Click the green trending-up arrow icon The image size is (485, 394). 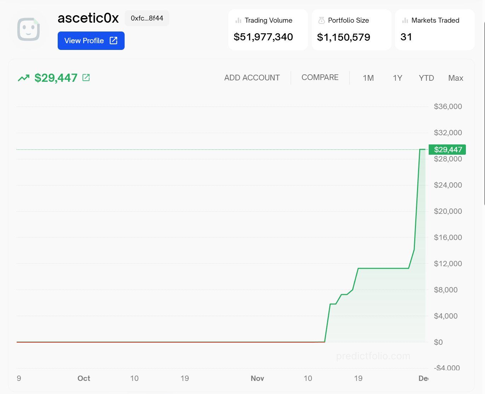pyautogui.click(x=24, y=78)
